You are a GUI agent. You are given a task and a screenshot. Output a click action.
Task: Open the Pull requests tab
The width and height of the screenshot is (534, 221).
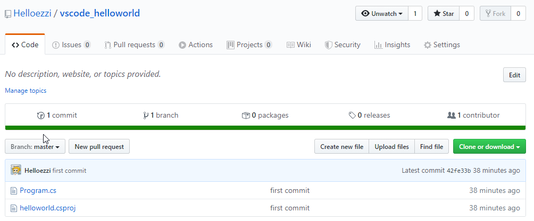point(135,45)
